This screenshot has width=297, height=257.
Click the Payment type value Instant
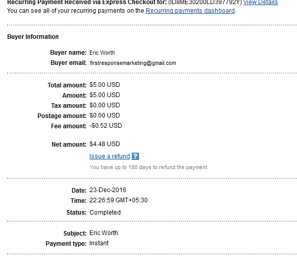(99, 243)
